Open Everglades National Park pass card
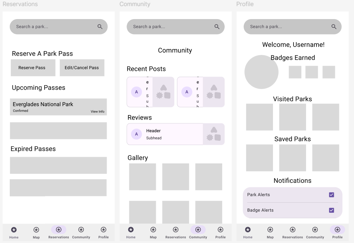The height and width of the screenshot is (243, 354). [58, 107]
